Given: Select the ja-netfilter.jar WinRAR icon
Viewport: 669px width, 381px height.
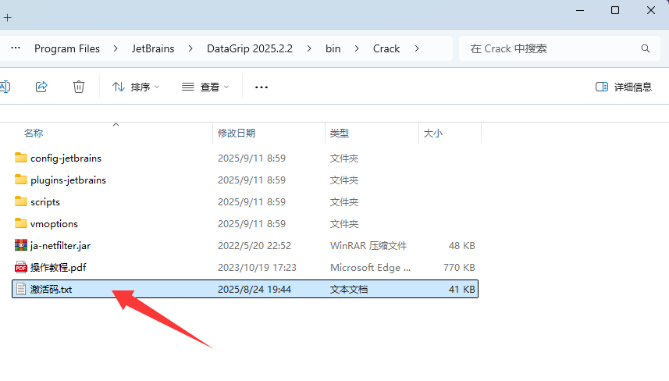Looking at the screenshot, I should pyautogui.click(x=20, y=245).
